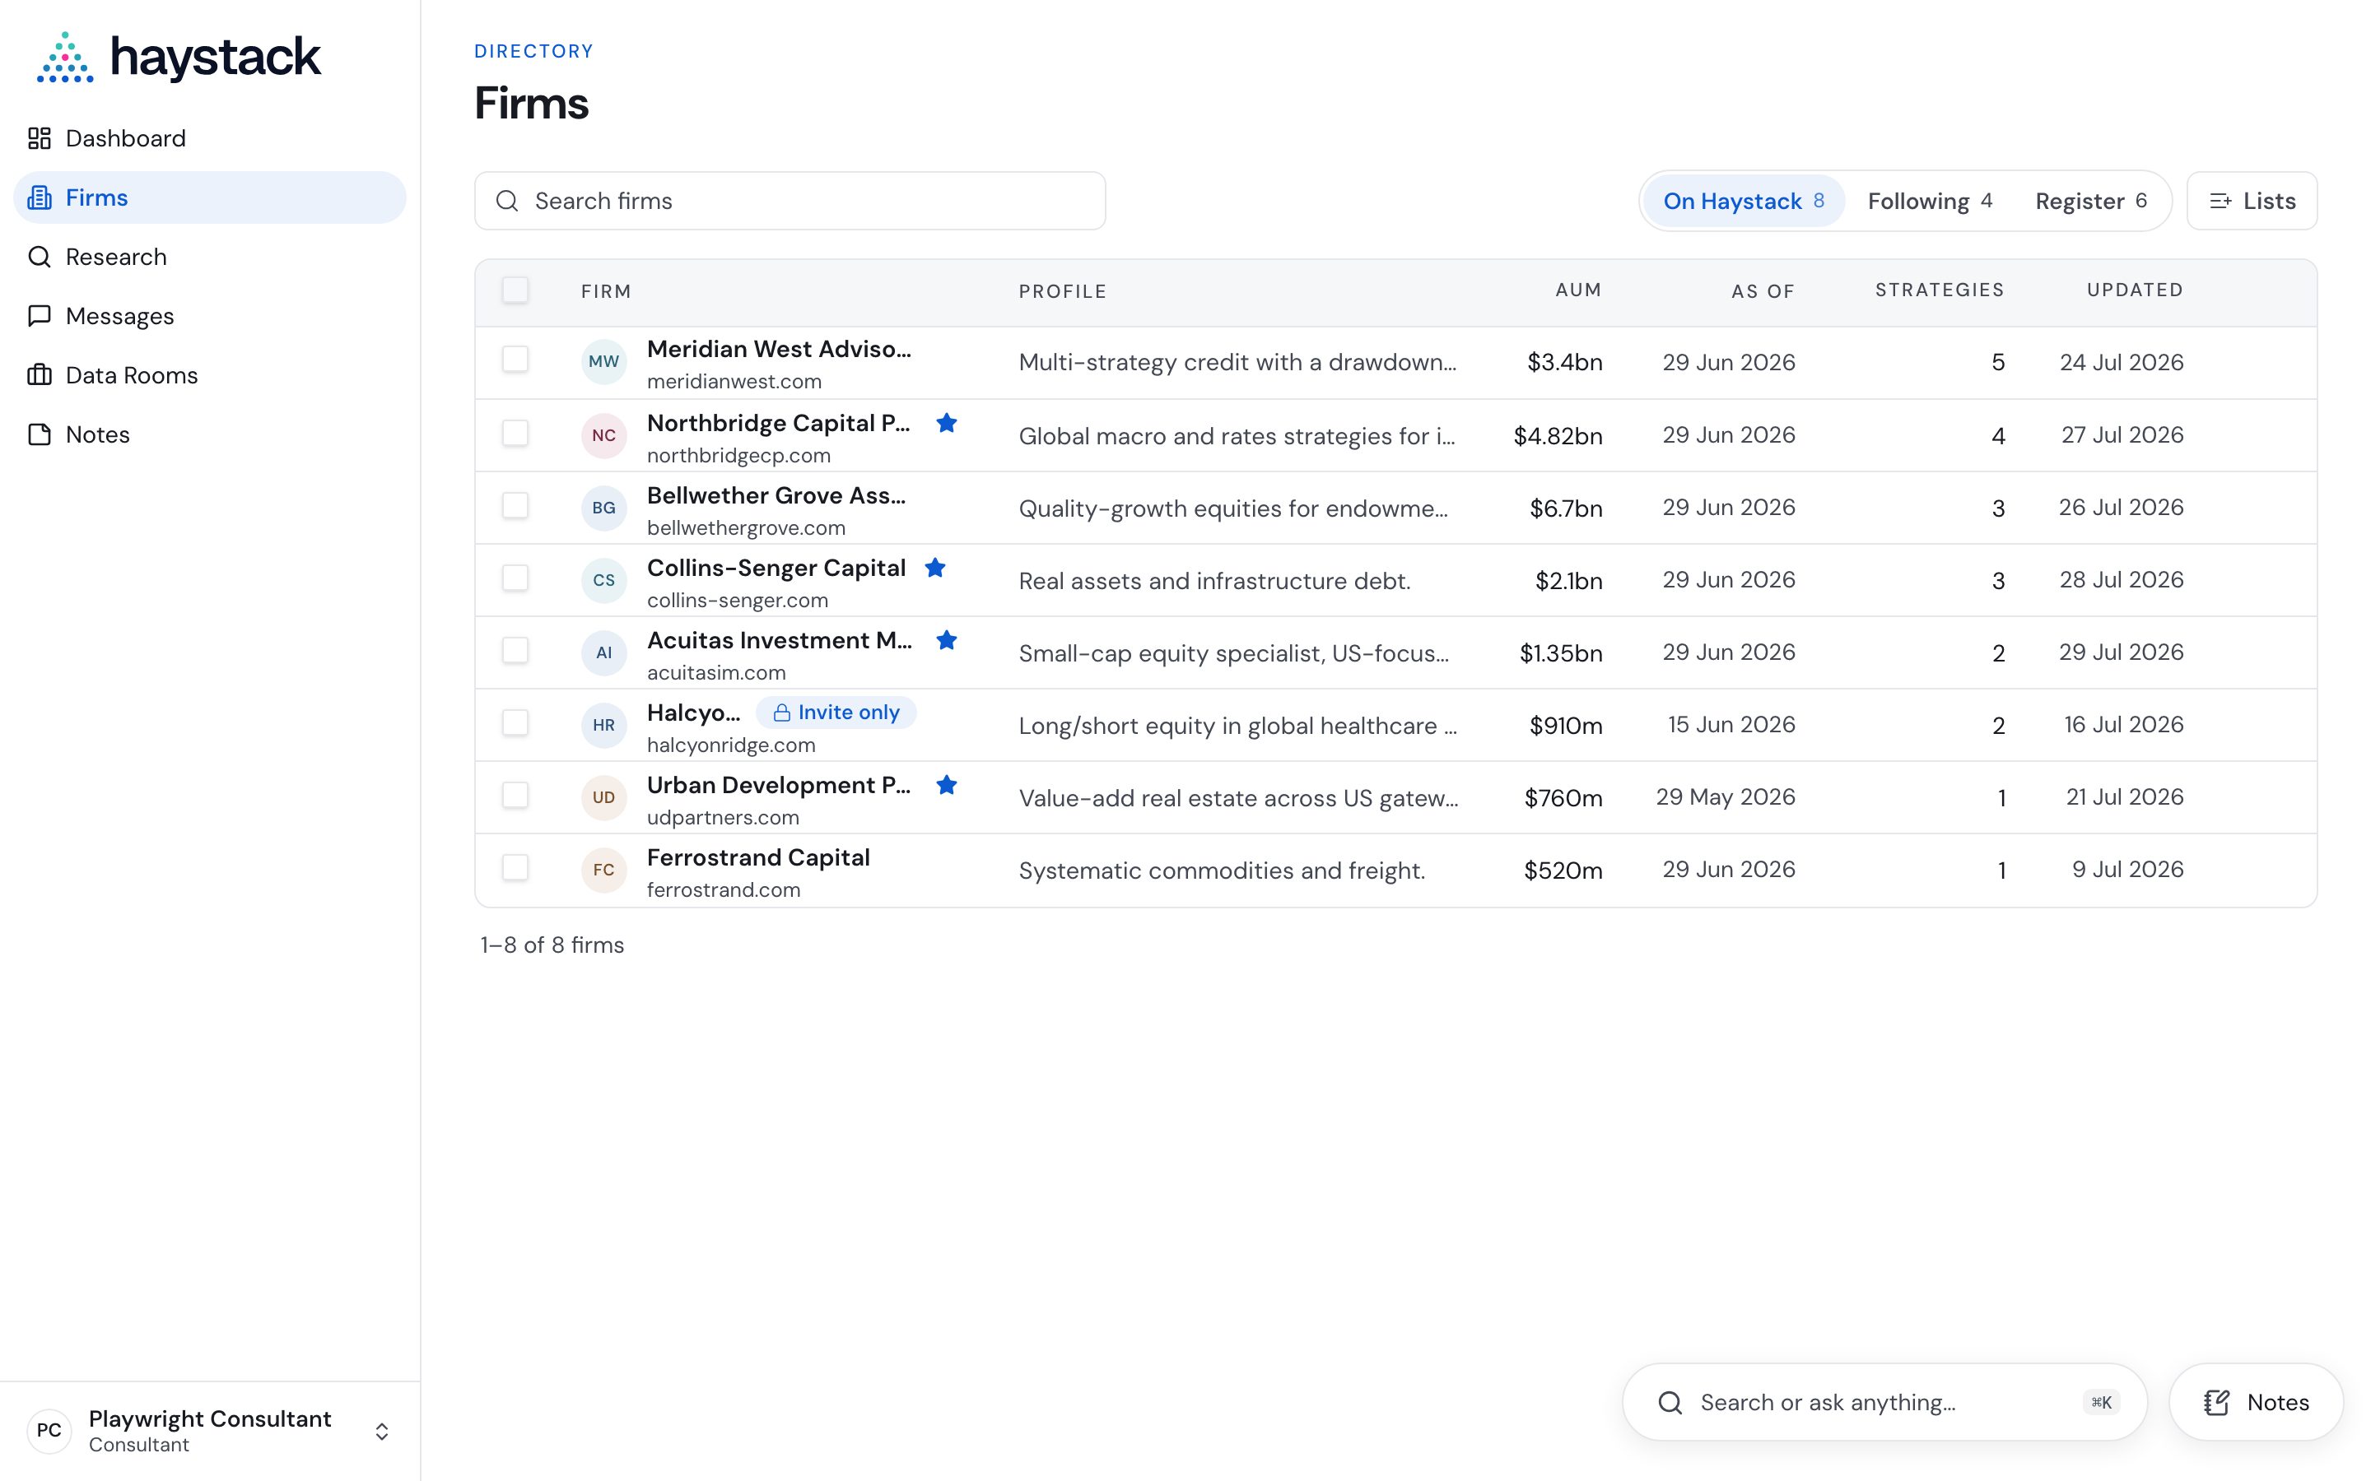Viewport: 2371px width, 1481px height.
Task: Select the Bellwether Grove row checkbox
Action: click(515, 505)
